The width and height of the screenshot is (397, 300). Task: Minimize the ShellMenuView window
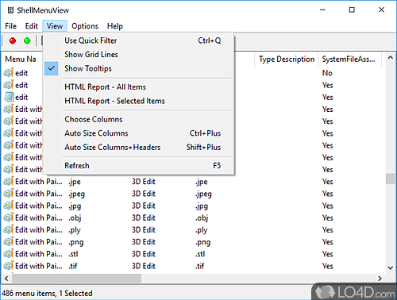(x=322, y=10)
